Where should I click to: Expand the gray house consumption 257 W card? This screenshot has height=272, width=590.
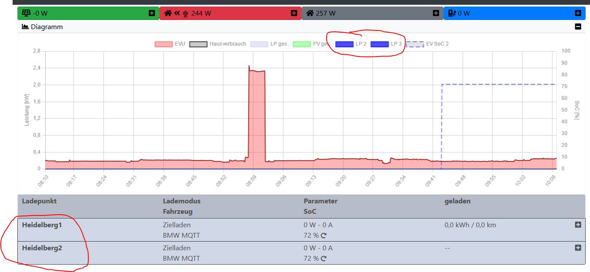[436, 13]
